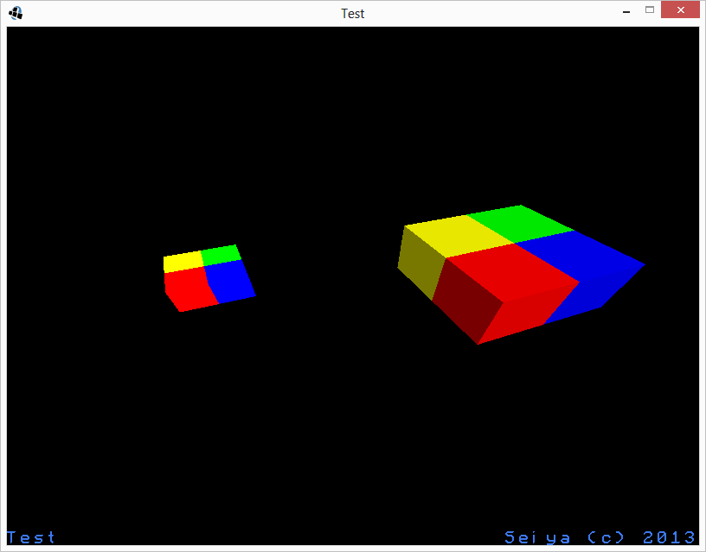
Task: Close the Test window
Action: pyautogui.click(x=680, y=10)
